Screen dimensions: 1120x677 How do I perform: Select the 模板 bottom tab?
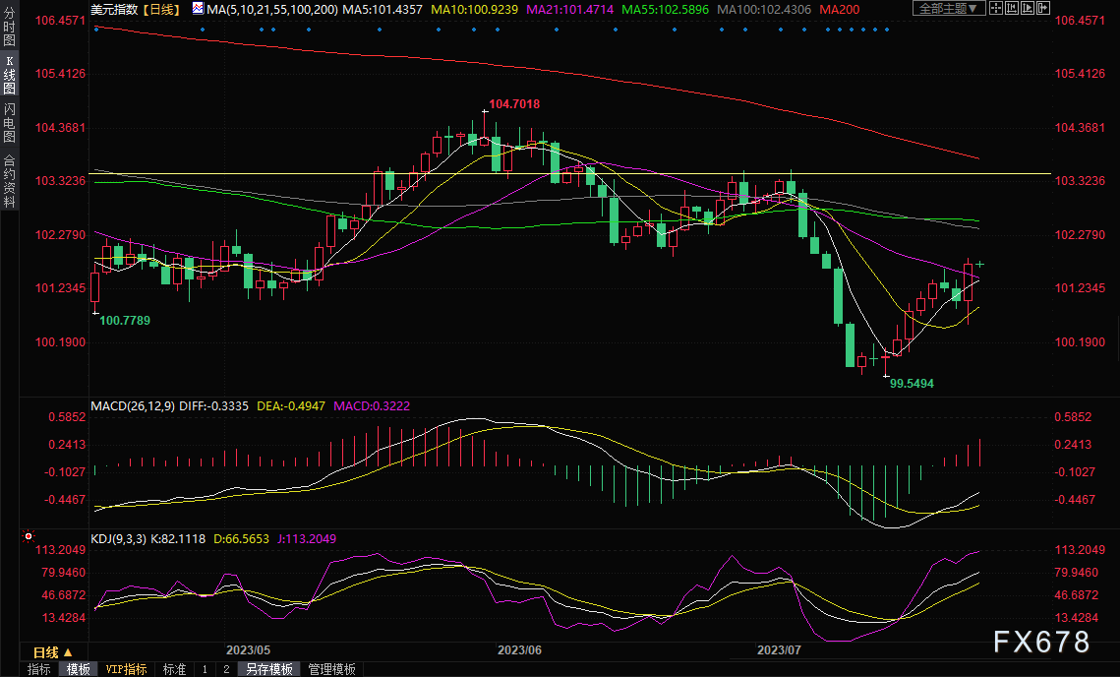point(78,669)
